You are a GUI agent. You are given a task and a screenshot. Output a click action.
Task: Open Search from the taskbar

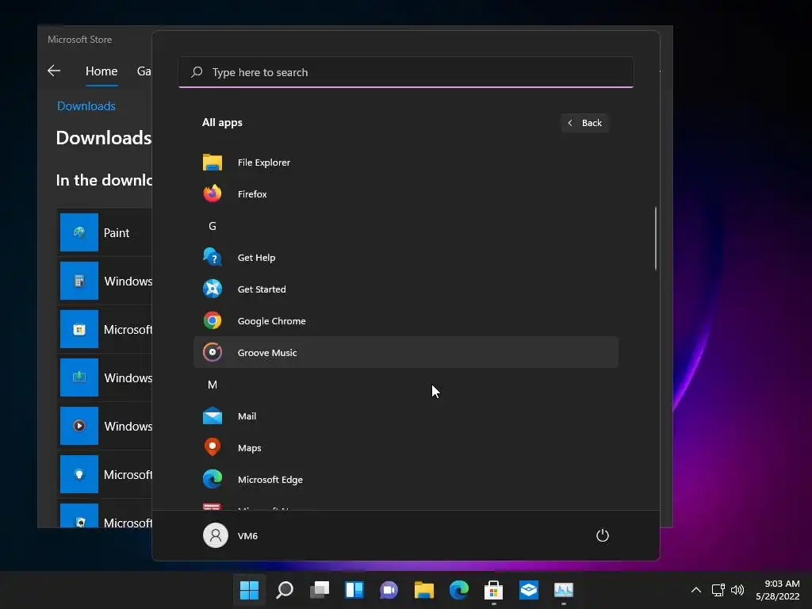(x=285, y=589)
